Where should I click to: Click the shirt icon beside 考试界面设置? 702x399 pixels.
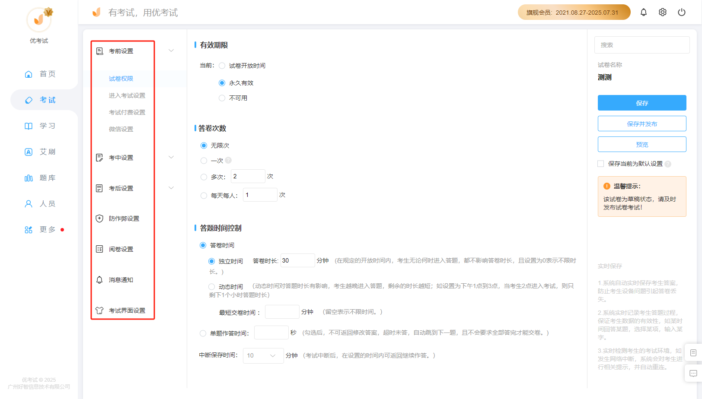point(99,310)
